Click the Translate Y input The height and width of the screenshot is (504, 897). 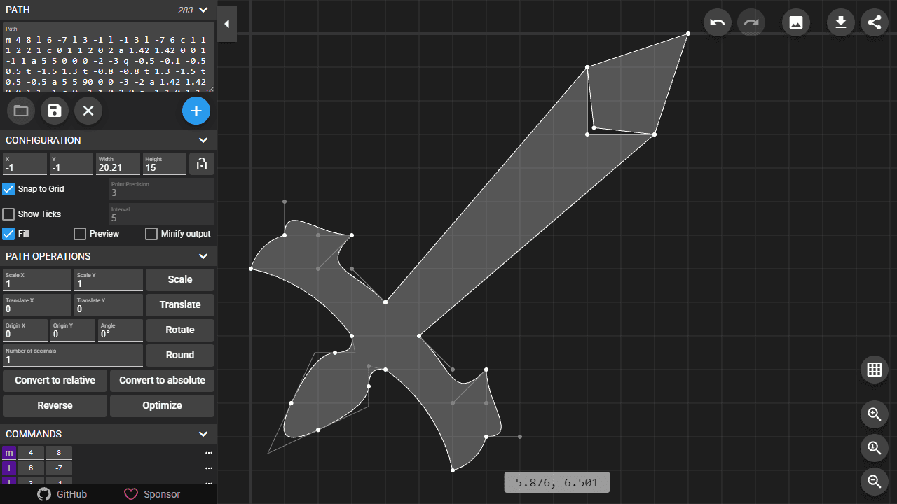point(109,305)
